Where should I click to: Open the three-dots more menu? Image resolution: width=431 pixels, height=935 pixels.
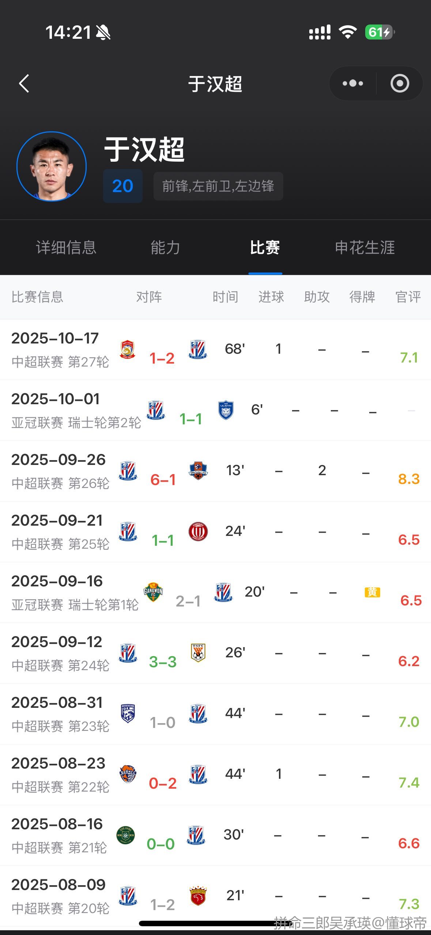click(x=353, y=83)
